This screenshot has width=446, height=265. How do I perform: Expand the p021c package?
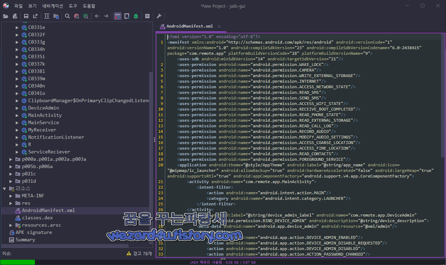11,174
